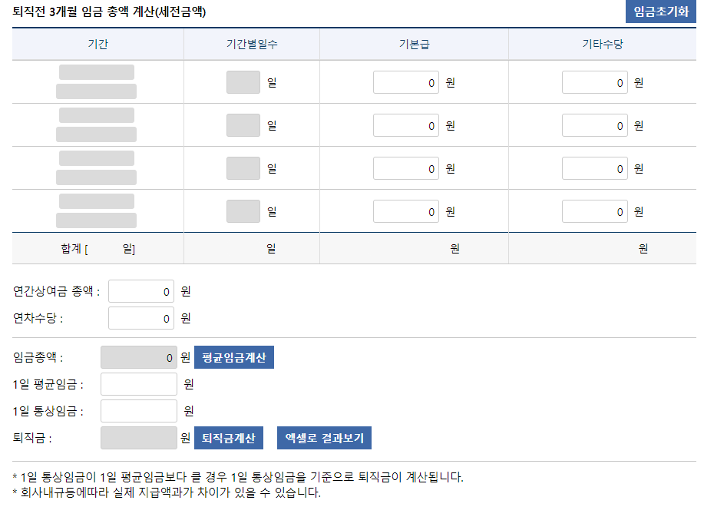Click third row 기간별일수 days box

[243, 168]
